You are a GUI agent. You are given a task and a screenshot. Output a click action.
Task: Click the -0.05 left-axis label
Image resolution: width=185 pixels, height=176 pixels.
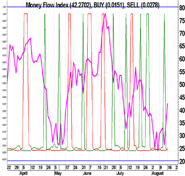[x=4, y=159]
